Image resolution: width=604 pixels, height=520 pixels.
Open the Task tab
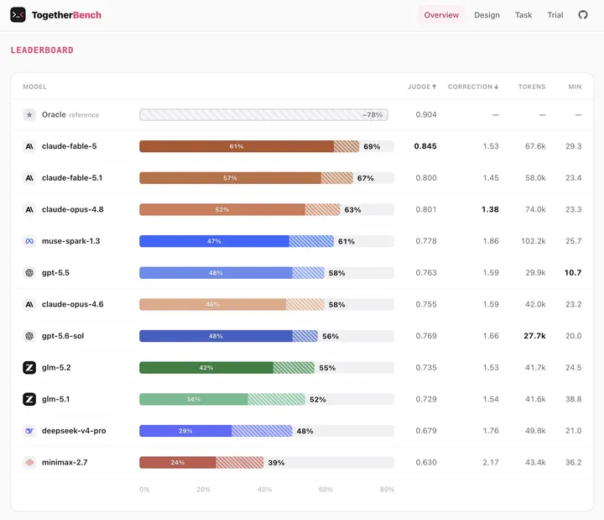(x=523, y=15)
